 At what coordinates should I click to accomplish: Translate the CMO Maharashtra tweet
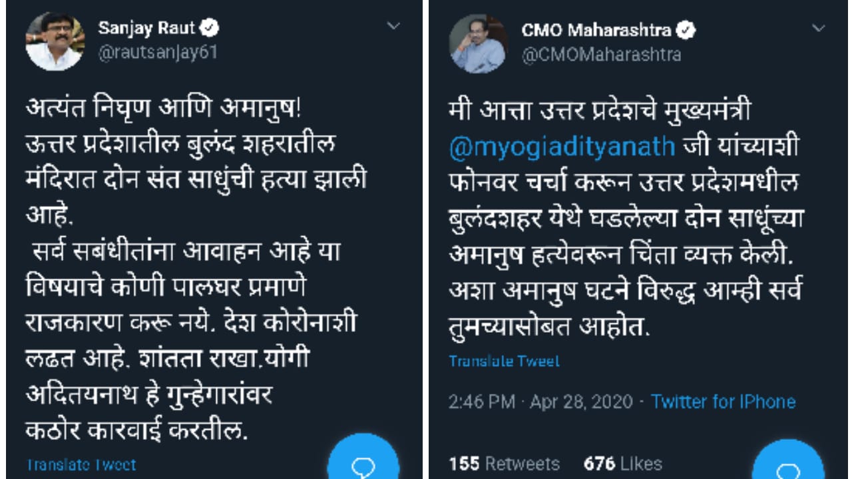[x=504, y=361]
